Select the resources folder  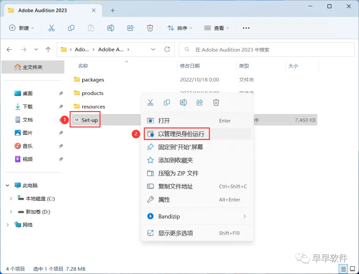click(x=93, y=106)
